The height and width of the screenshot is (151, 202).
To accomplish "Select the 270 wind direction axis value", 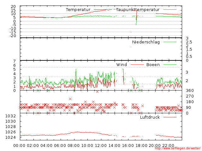I will tap(190, 96).
